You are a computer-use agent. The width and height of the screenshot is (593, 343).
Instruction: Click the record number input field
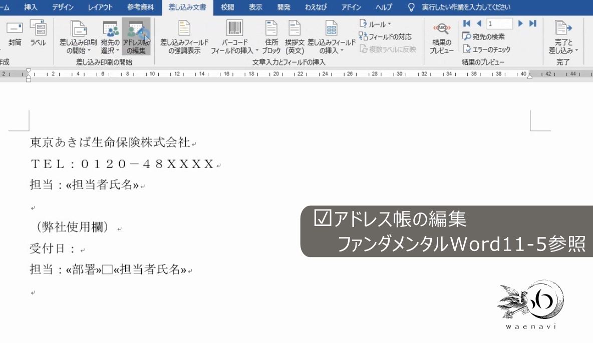coord(499,23)
